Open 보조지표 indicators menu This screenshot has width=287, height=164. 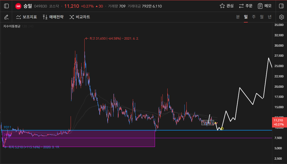pyautogui.click(x=27, y=17)
